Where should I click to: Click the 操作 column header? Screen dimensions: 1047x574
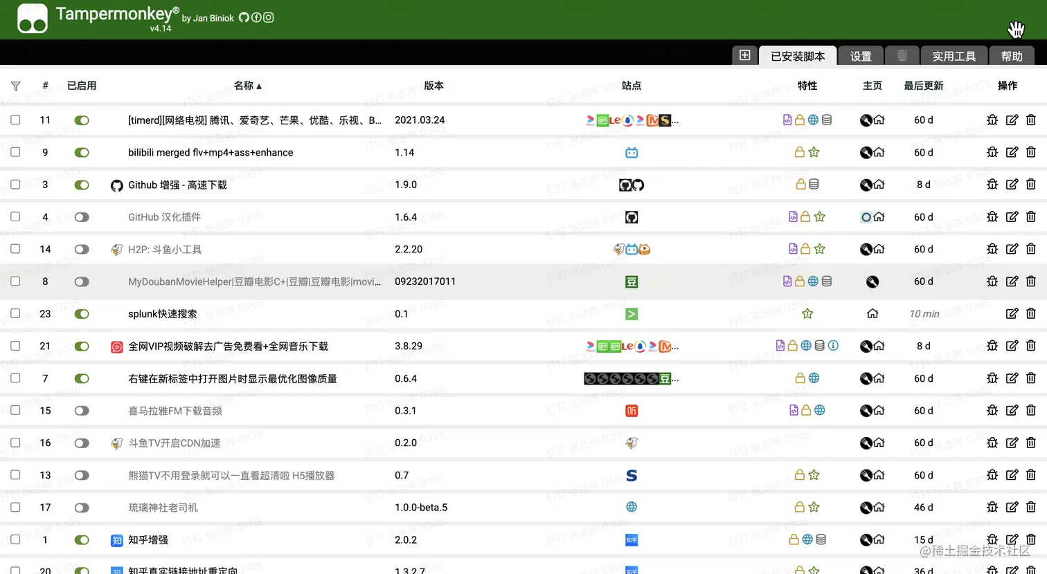(x=1008, y=86)
